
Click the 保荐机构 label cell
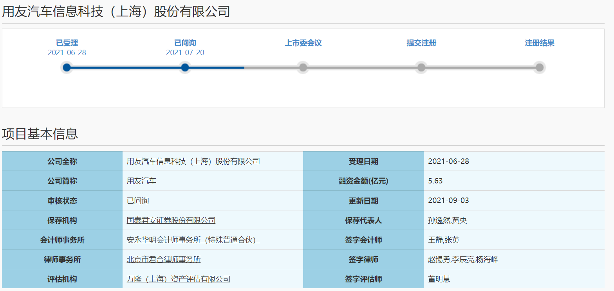[x=62, y=220]
